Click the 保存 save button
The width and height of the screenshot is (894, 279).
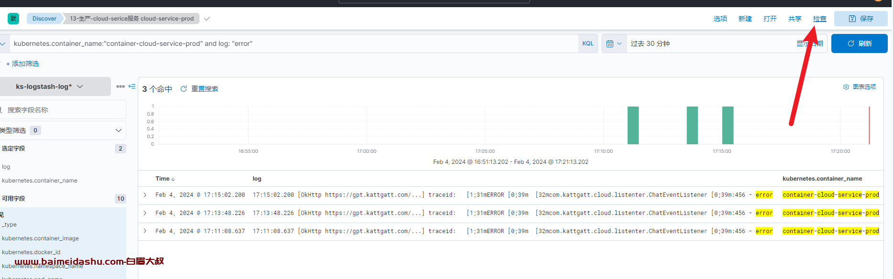pyautogui.click(x=861, y=19)
